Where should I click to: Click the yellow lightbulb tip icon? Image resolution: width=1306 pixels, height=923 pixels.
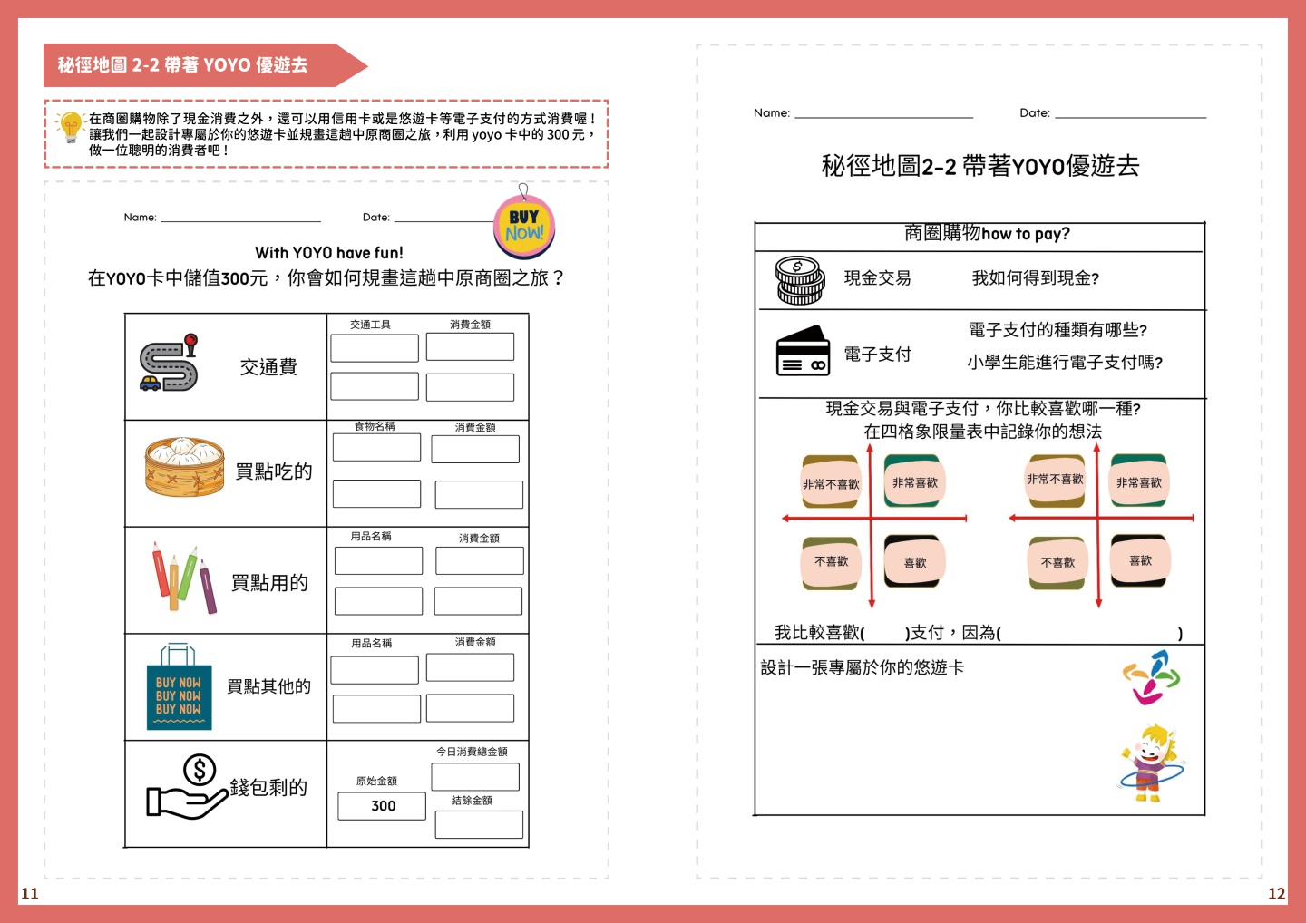[71, 127]
